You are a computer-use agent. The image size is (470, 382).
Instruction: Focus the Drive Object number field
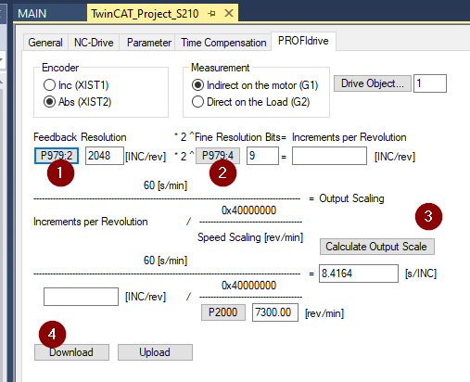(x=430, y=83)
